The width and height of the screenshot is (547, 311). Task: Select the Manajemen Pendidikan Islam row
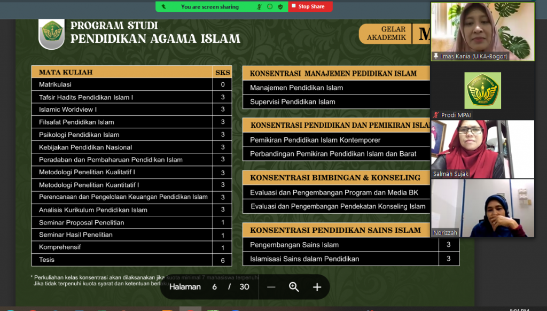click(337, 88)
